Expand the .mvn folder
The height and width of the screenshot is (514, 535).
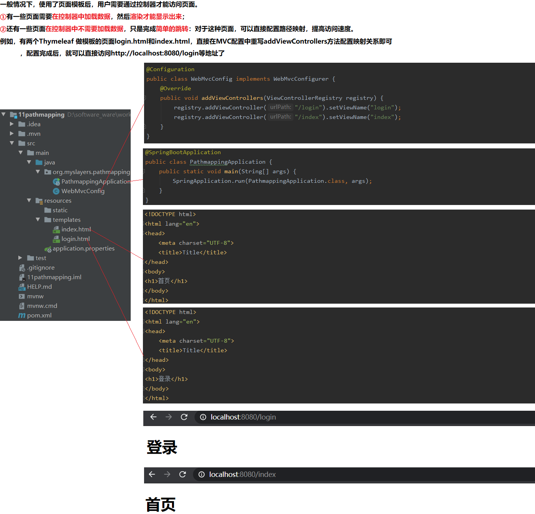tap(12, 133)
